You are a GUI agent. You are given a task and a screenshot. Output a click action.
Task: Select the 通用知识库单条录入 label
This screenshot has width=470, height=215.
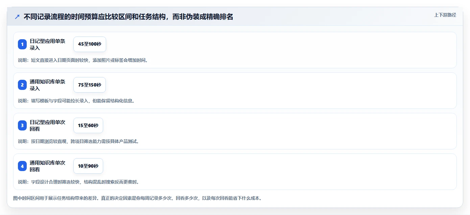[47, 85]
